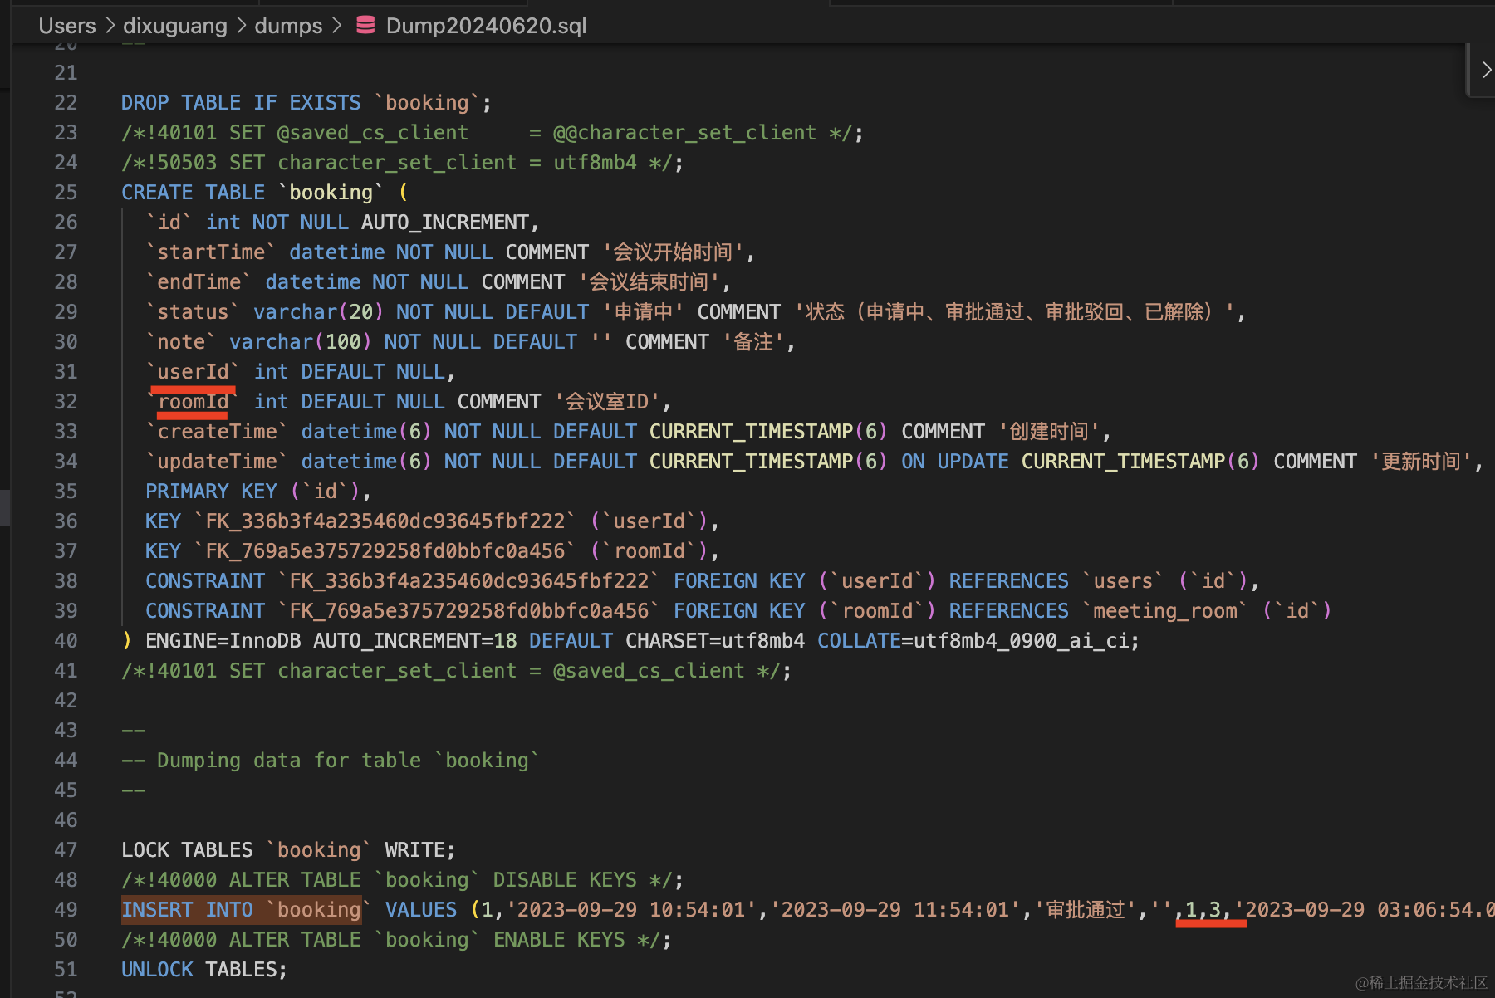1495x998 pixels.
Task: Click the '更新时间' comment string
Action: (x=1422, y=462)
